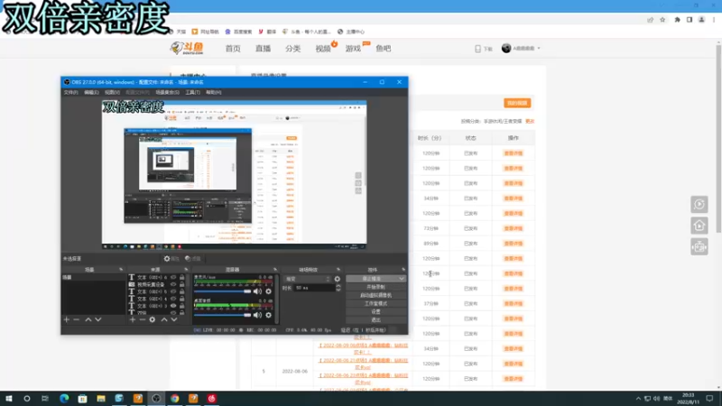Open source properties gear in sources toolbar

point(153,319)
